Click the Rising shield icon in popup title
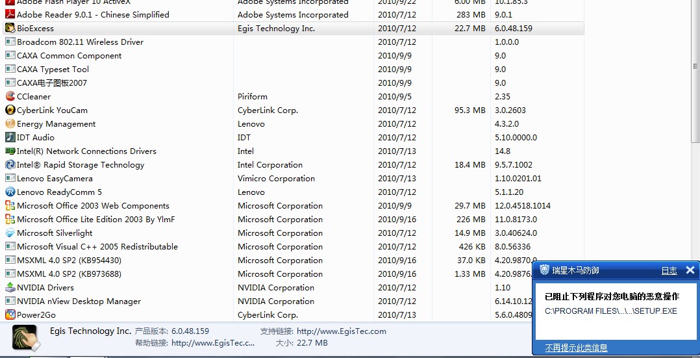The height and width of the screenshot is (358, 700). coord(543,270)
